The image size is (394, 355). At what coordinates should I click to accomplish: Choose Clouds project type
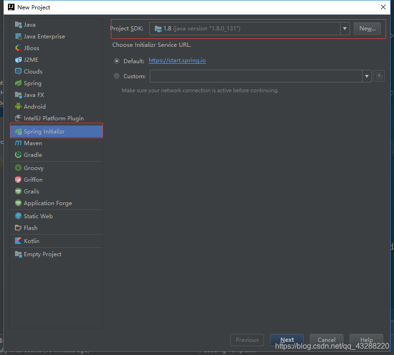(x=56, y=71)
